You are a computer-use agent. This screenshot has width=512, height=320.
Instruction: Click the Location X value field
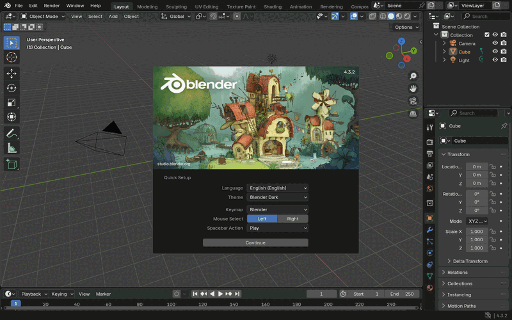(477, 166)
